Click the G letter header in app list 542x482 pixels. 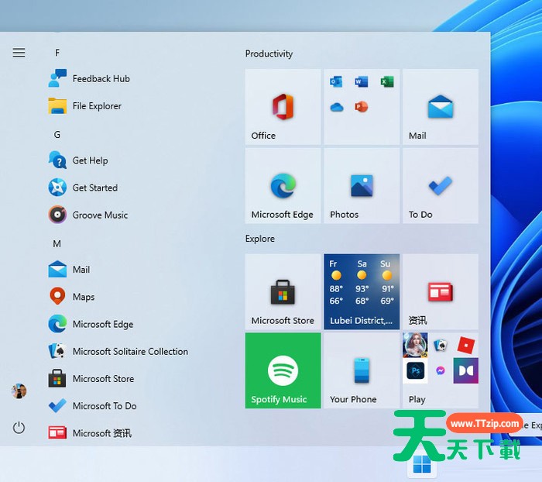(x=57, y=135)
